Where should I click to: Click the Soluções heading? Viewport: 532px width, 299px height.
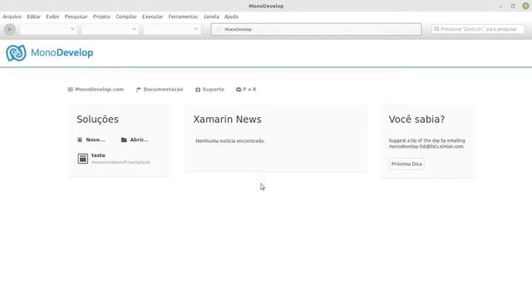97,120
